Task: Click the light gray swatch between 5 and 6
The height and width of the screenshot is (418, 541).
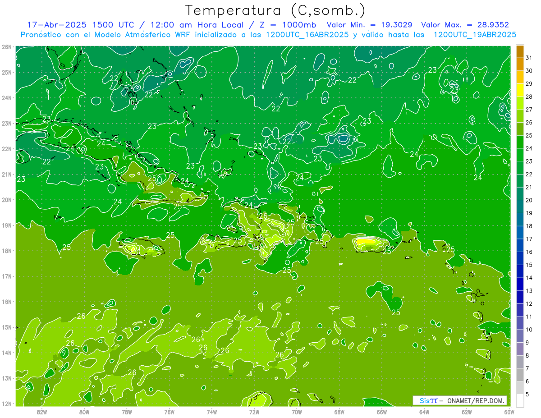Action: [520, 388]
